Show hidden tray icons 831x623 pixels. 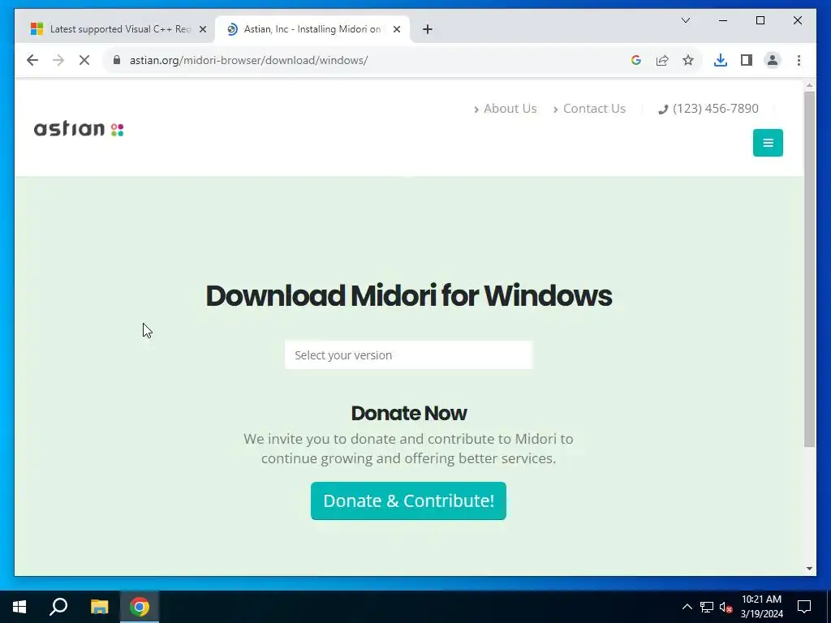click(687, 607)
